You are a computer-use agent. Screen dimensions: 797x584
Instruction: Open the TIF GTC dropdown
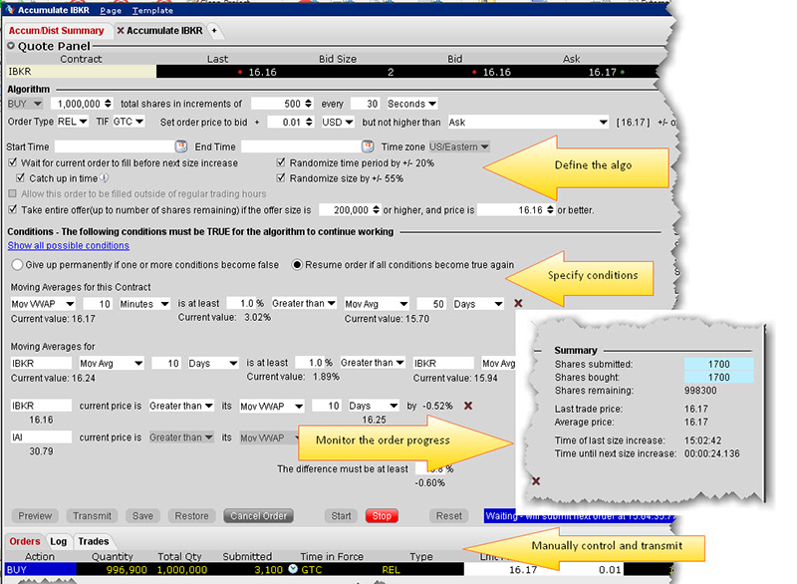129,122
